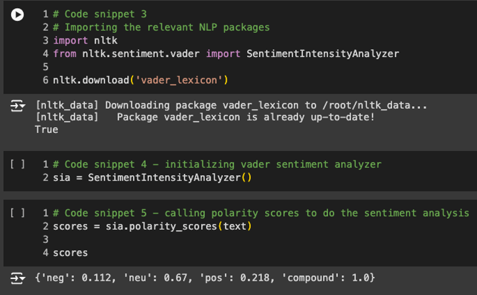Viewport: 477px width, 295px height.
Task: Click the final 'scores' expression line
Action: 70,252
